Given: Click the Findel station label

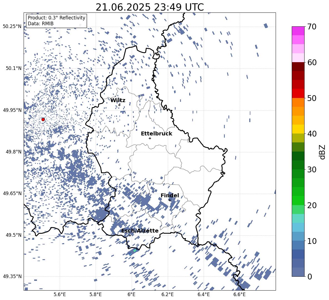Looking at the screenshot, I should pos(170,195).
